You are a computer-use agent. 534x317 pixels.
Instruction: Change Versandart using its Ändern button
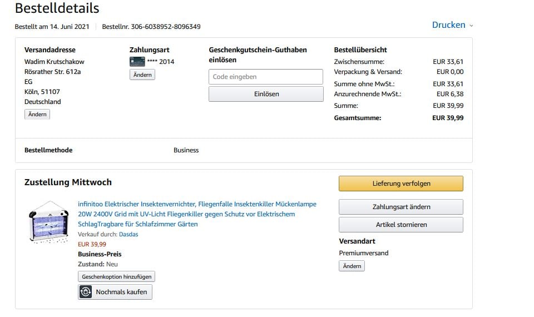[352, 266]
